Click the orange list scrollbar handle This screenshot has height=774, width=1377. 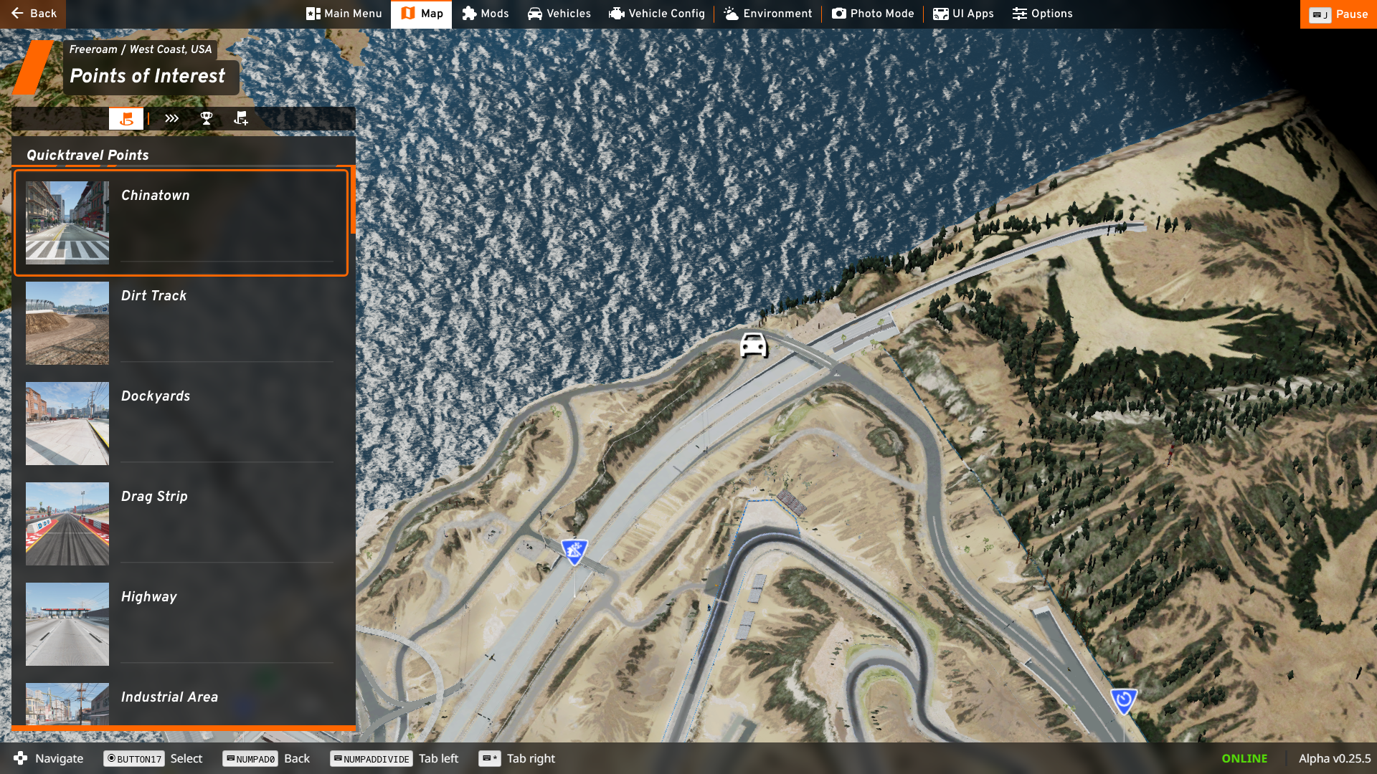[353, 201]
